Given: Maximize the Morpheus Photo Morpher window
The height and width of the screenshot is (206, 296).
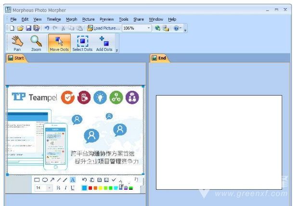Looking at the screenshot, I should coord(276,10).
